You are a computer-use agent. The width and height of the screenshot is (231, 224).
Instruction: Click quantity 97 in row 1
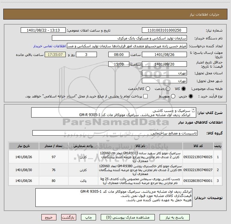pos(54,157)
